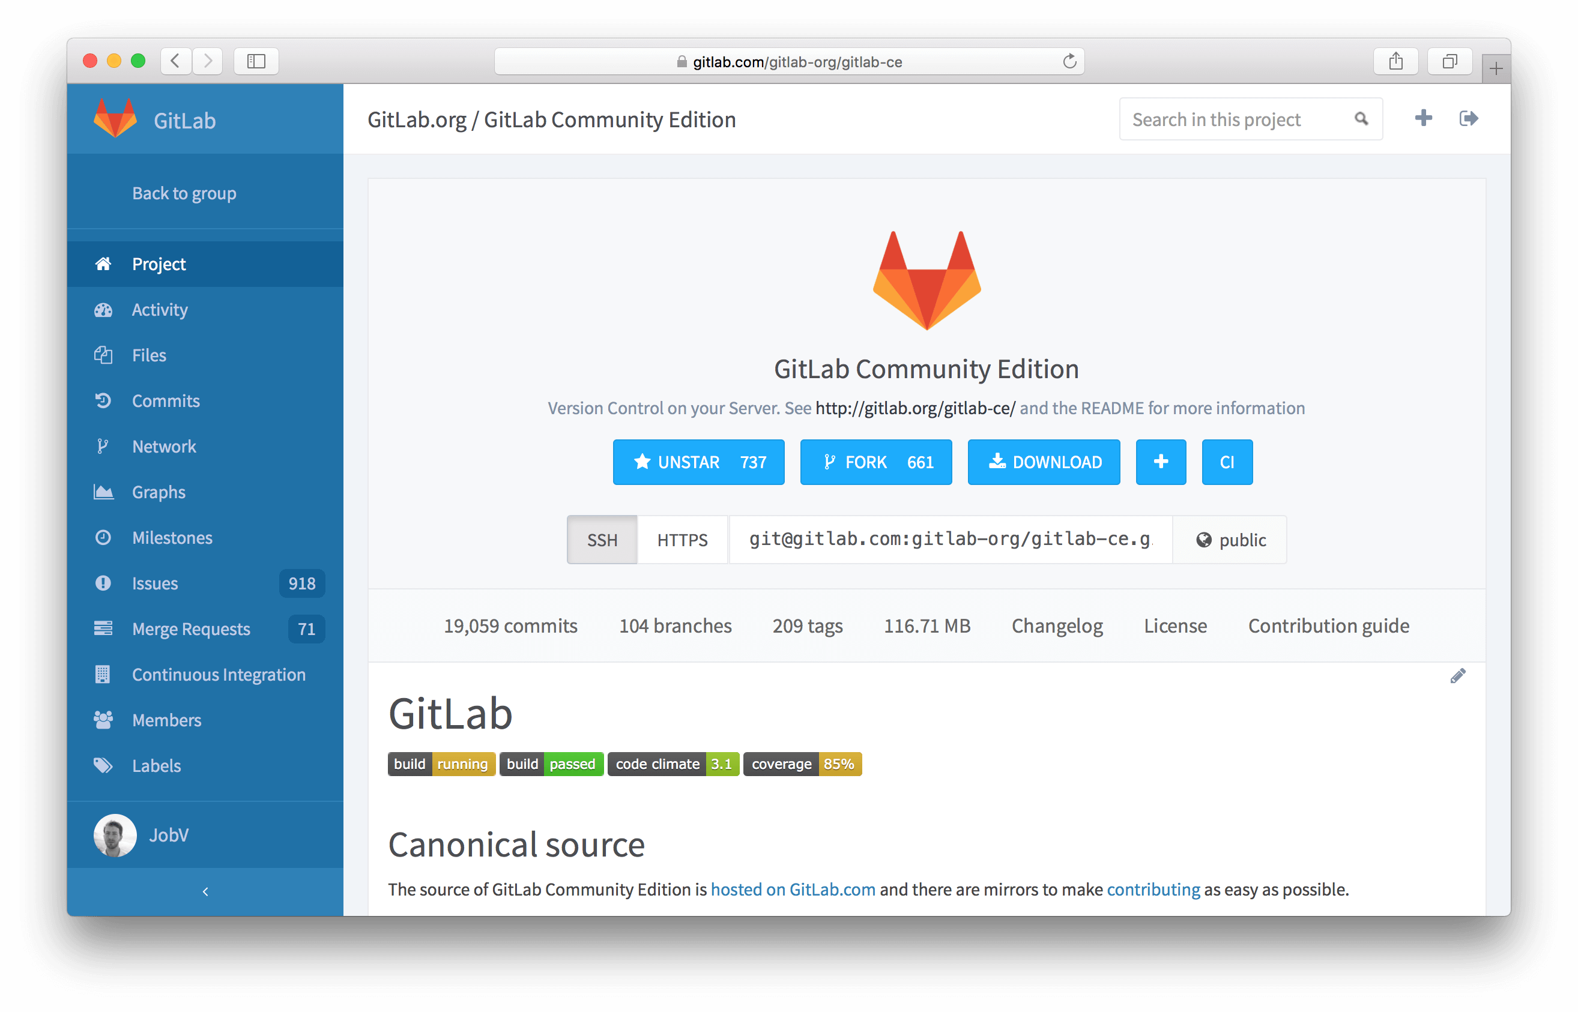Click the build running badge
The height and width of the screenshot is (1012, 1578).
(x=441, y=764)
